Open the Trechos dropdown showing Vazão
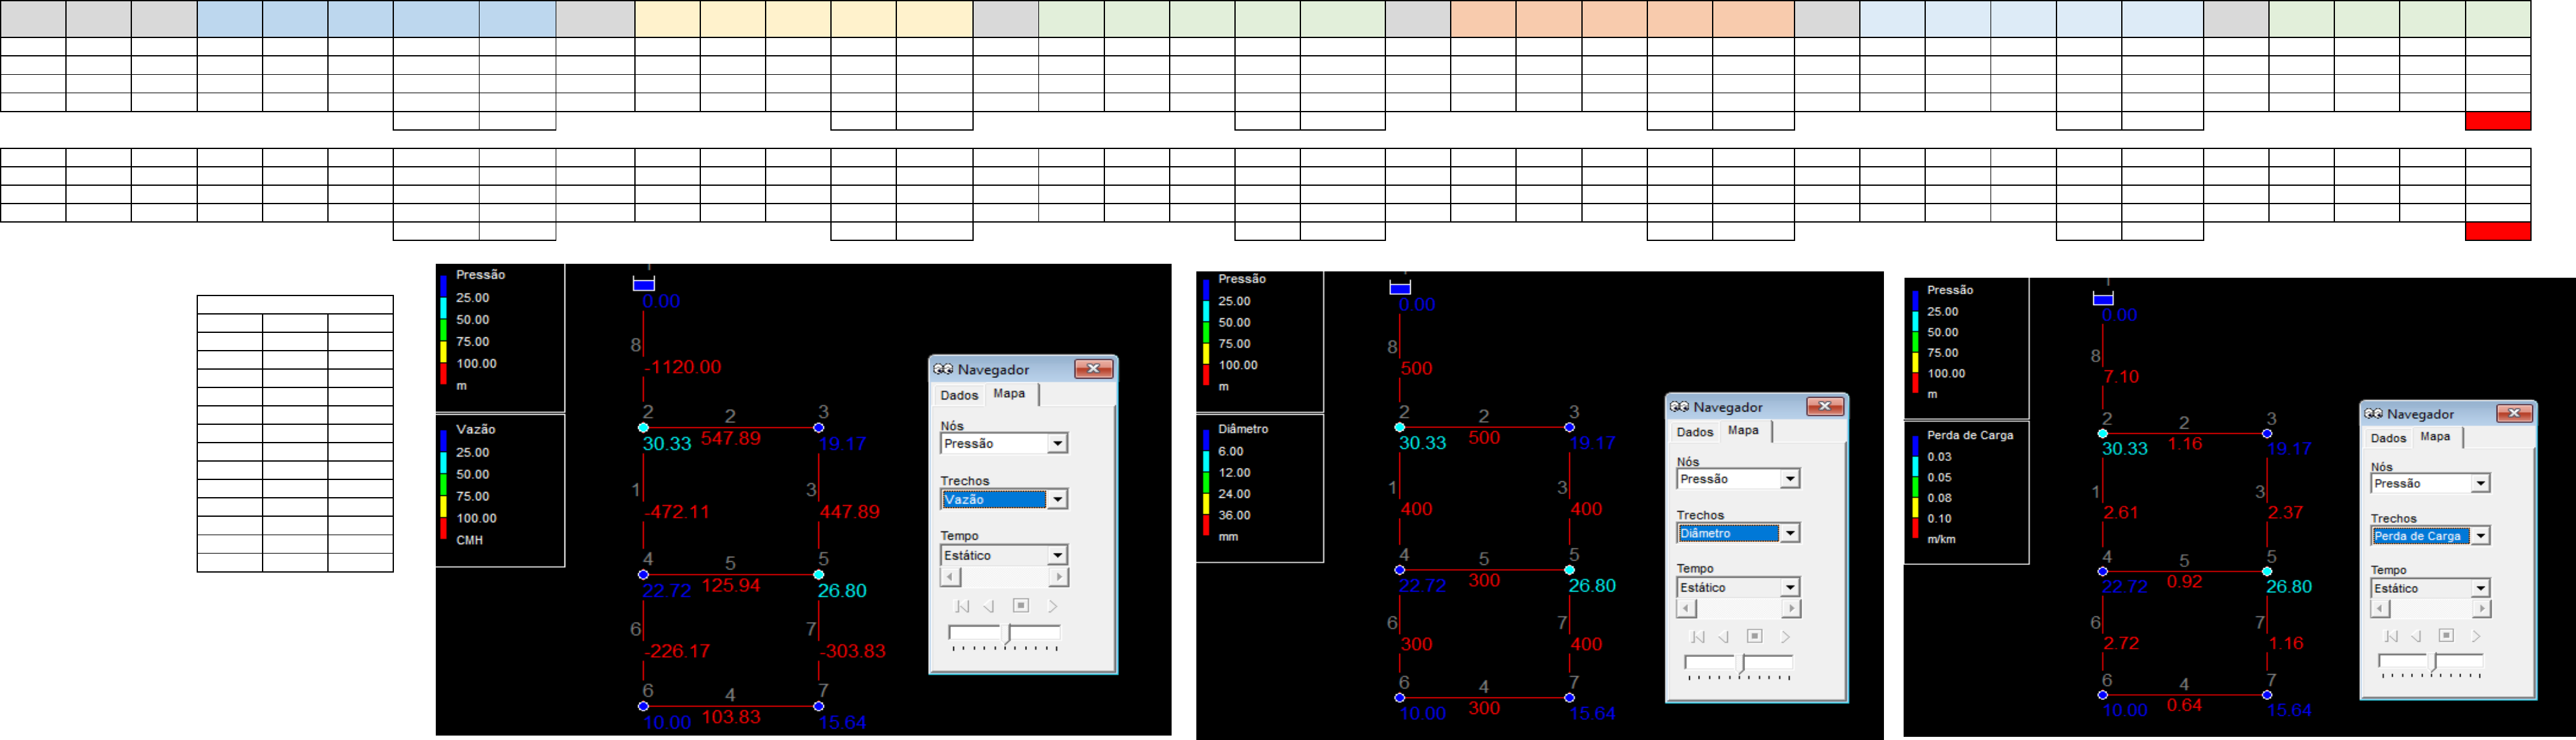Viewport: 2576px width, 740px height. point(1057,499)
